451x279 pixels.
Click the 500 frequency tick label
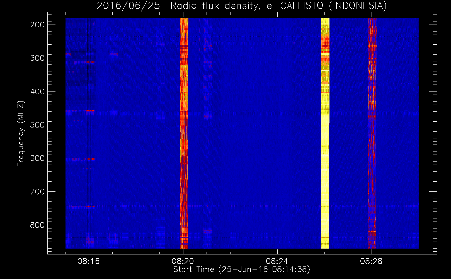[x=37, y=125]
